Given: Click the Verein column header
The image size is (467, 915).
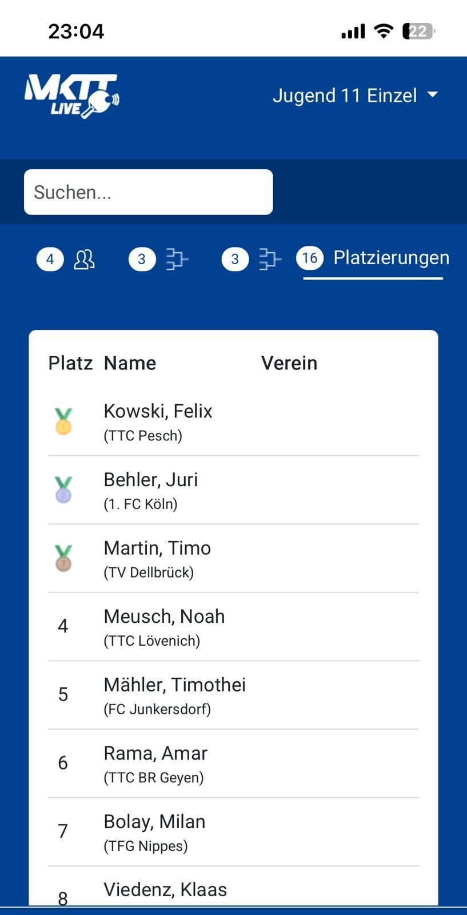Looking at the screenshot, I should point(289,363).
